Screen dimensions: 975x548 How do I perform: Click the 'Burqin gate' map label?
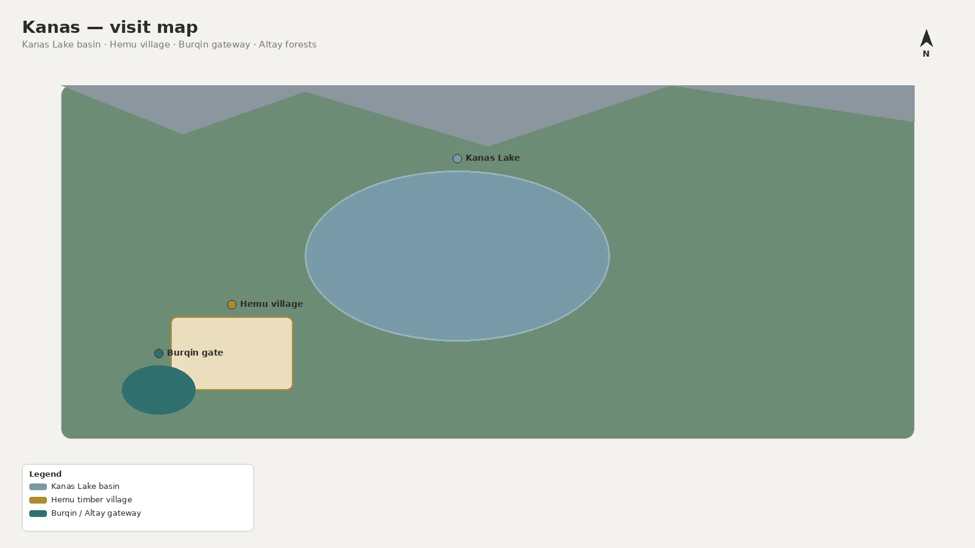pos(195,353)
